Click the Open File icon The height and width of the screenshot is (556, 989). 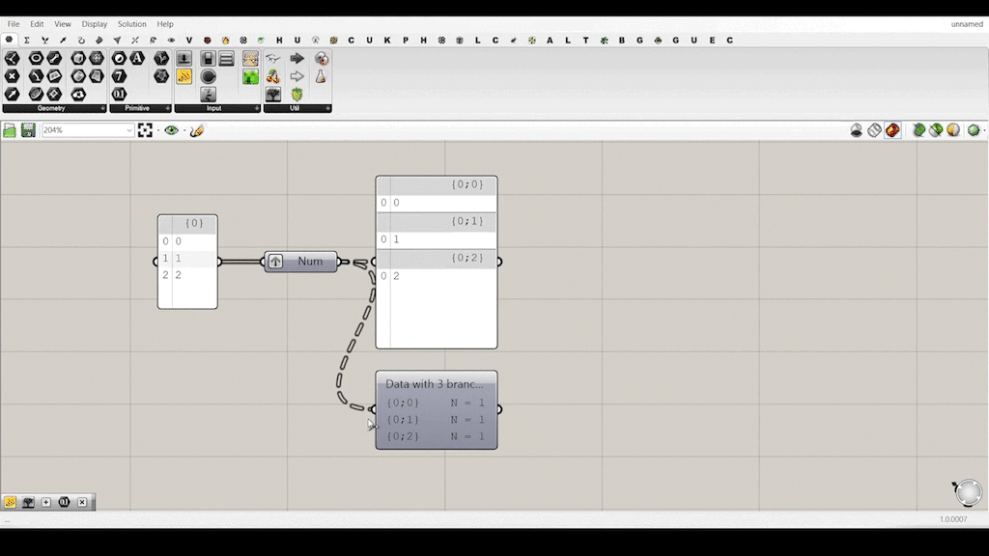point(10,130)
